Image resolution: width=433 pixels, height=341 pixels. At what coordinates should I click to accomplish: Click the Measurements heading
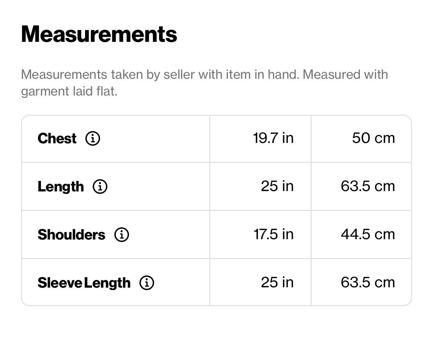[x=99, y=34]
